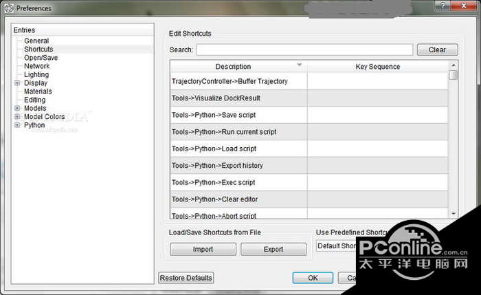Viewport: 481px width, 295px height.
Task: Select the Tools->Python->Export history row
Action: [309, 166]
